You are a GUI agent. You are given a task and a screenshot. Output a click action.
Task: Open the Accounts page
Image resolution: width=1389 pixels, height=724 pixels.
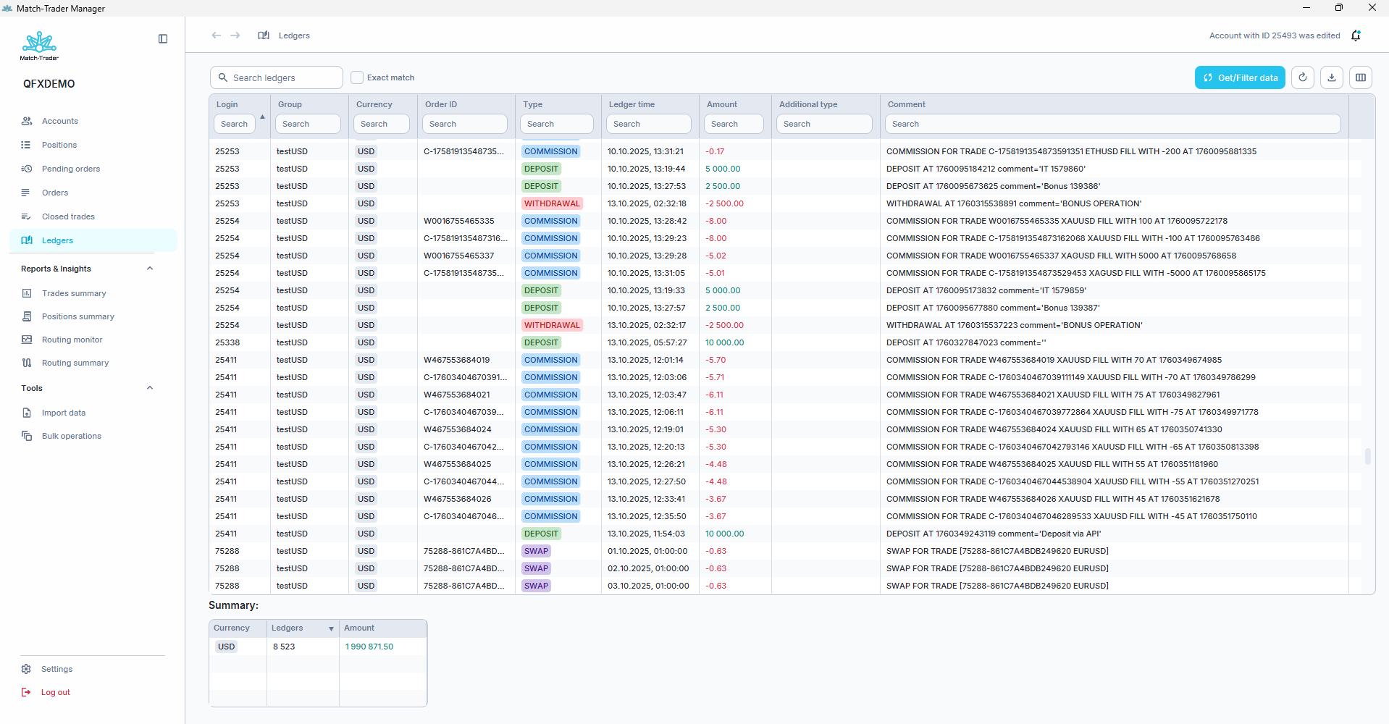coord(60,121)
